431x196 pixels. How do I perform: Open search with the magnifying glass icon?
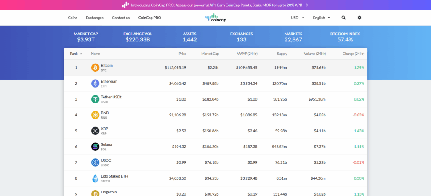[343, 18]
